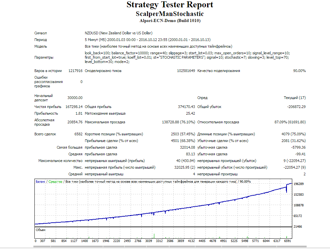Viewport: 330px width, 249px height.
Task: Click the Объем volume panel label
Action: 40,230
